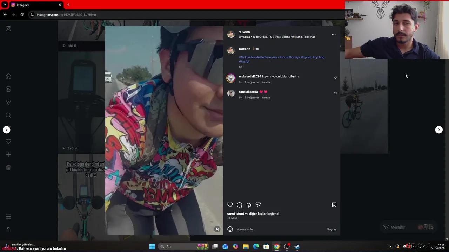Viewport: 449px width, 252px height.
Task: Click 'diğer kişiler' in the liked-by line
Action: coord(258,213)
